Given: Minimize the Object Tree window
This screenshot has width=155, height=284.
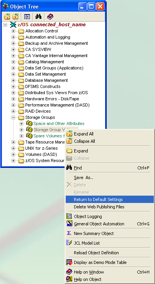Looking at the screenshot, I should click(x=82, y=7).
